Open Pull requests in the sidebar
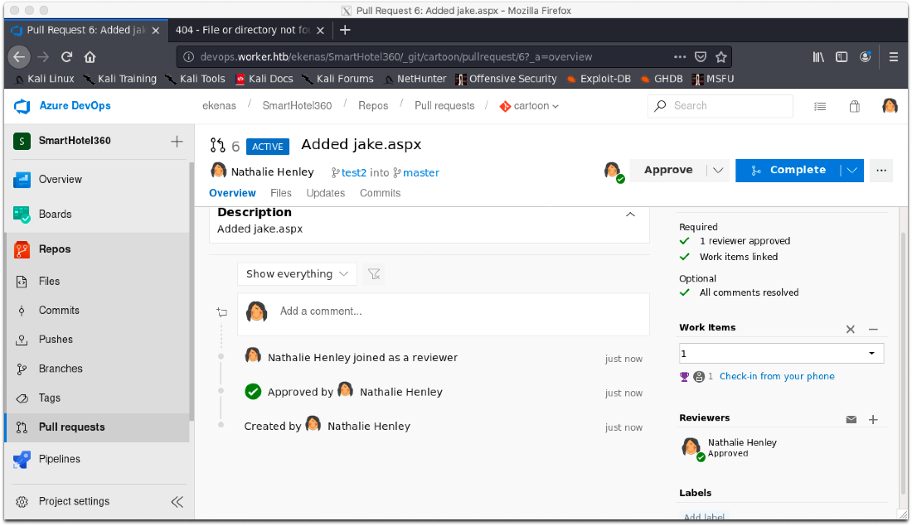Image resolution: width=912 pixels, height=526 pixels. (x=71, y=427)
